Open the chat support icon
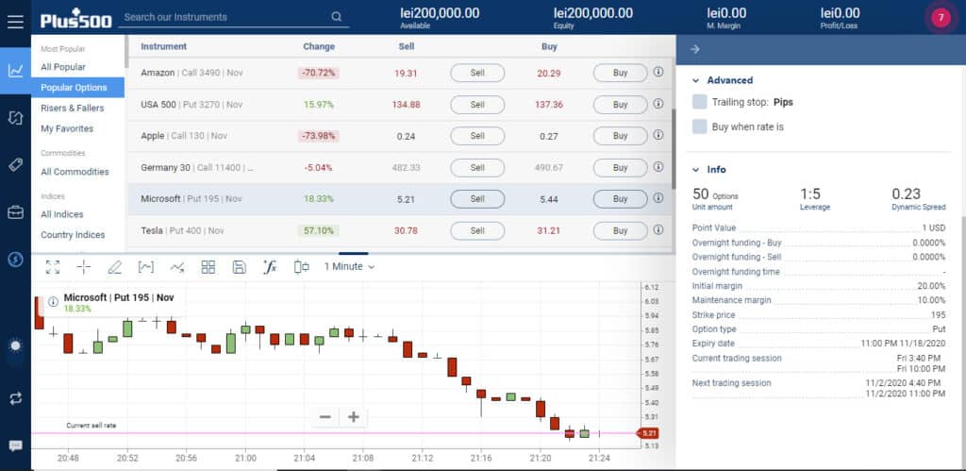 [x=15, y=446]
